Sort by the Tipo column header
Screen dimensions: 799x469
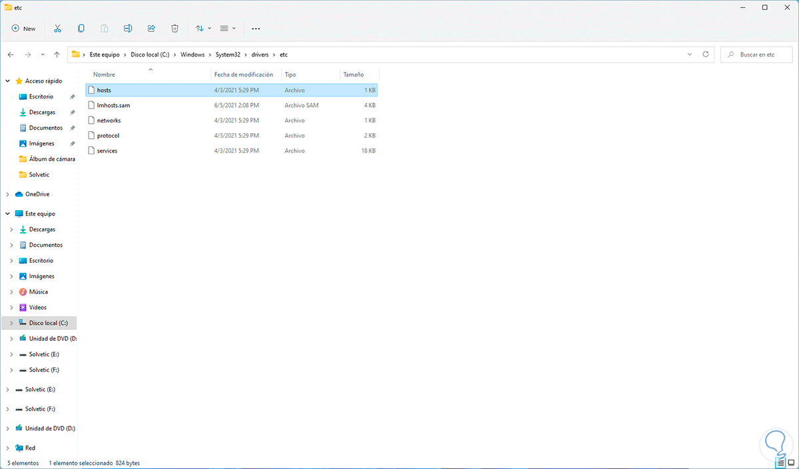click(x=290, y=75)
